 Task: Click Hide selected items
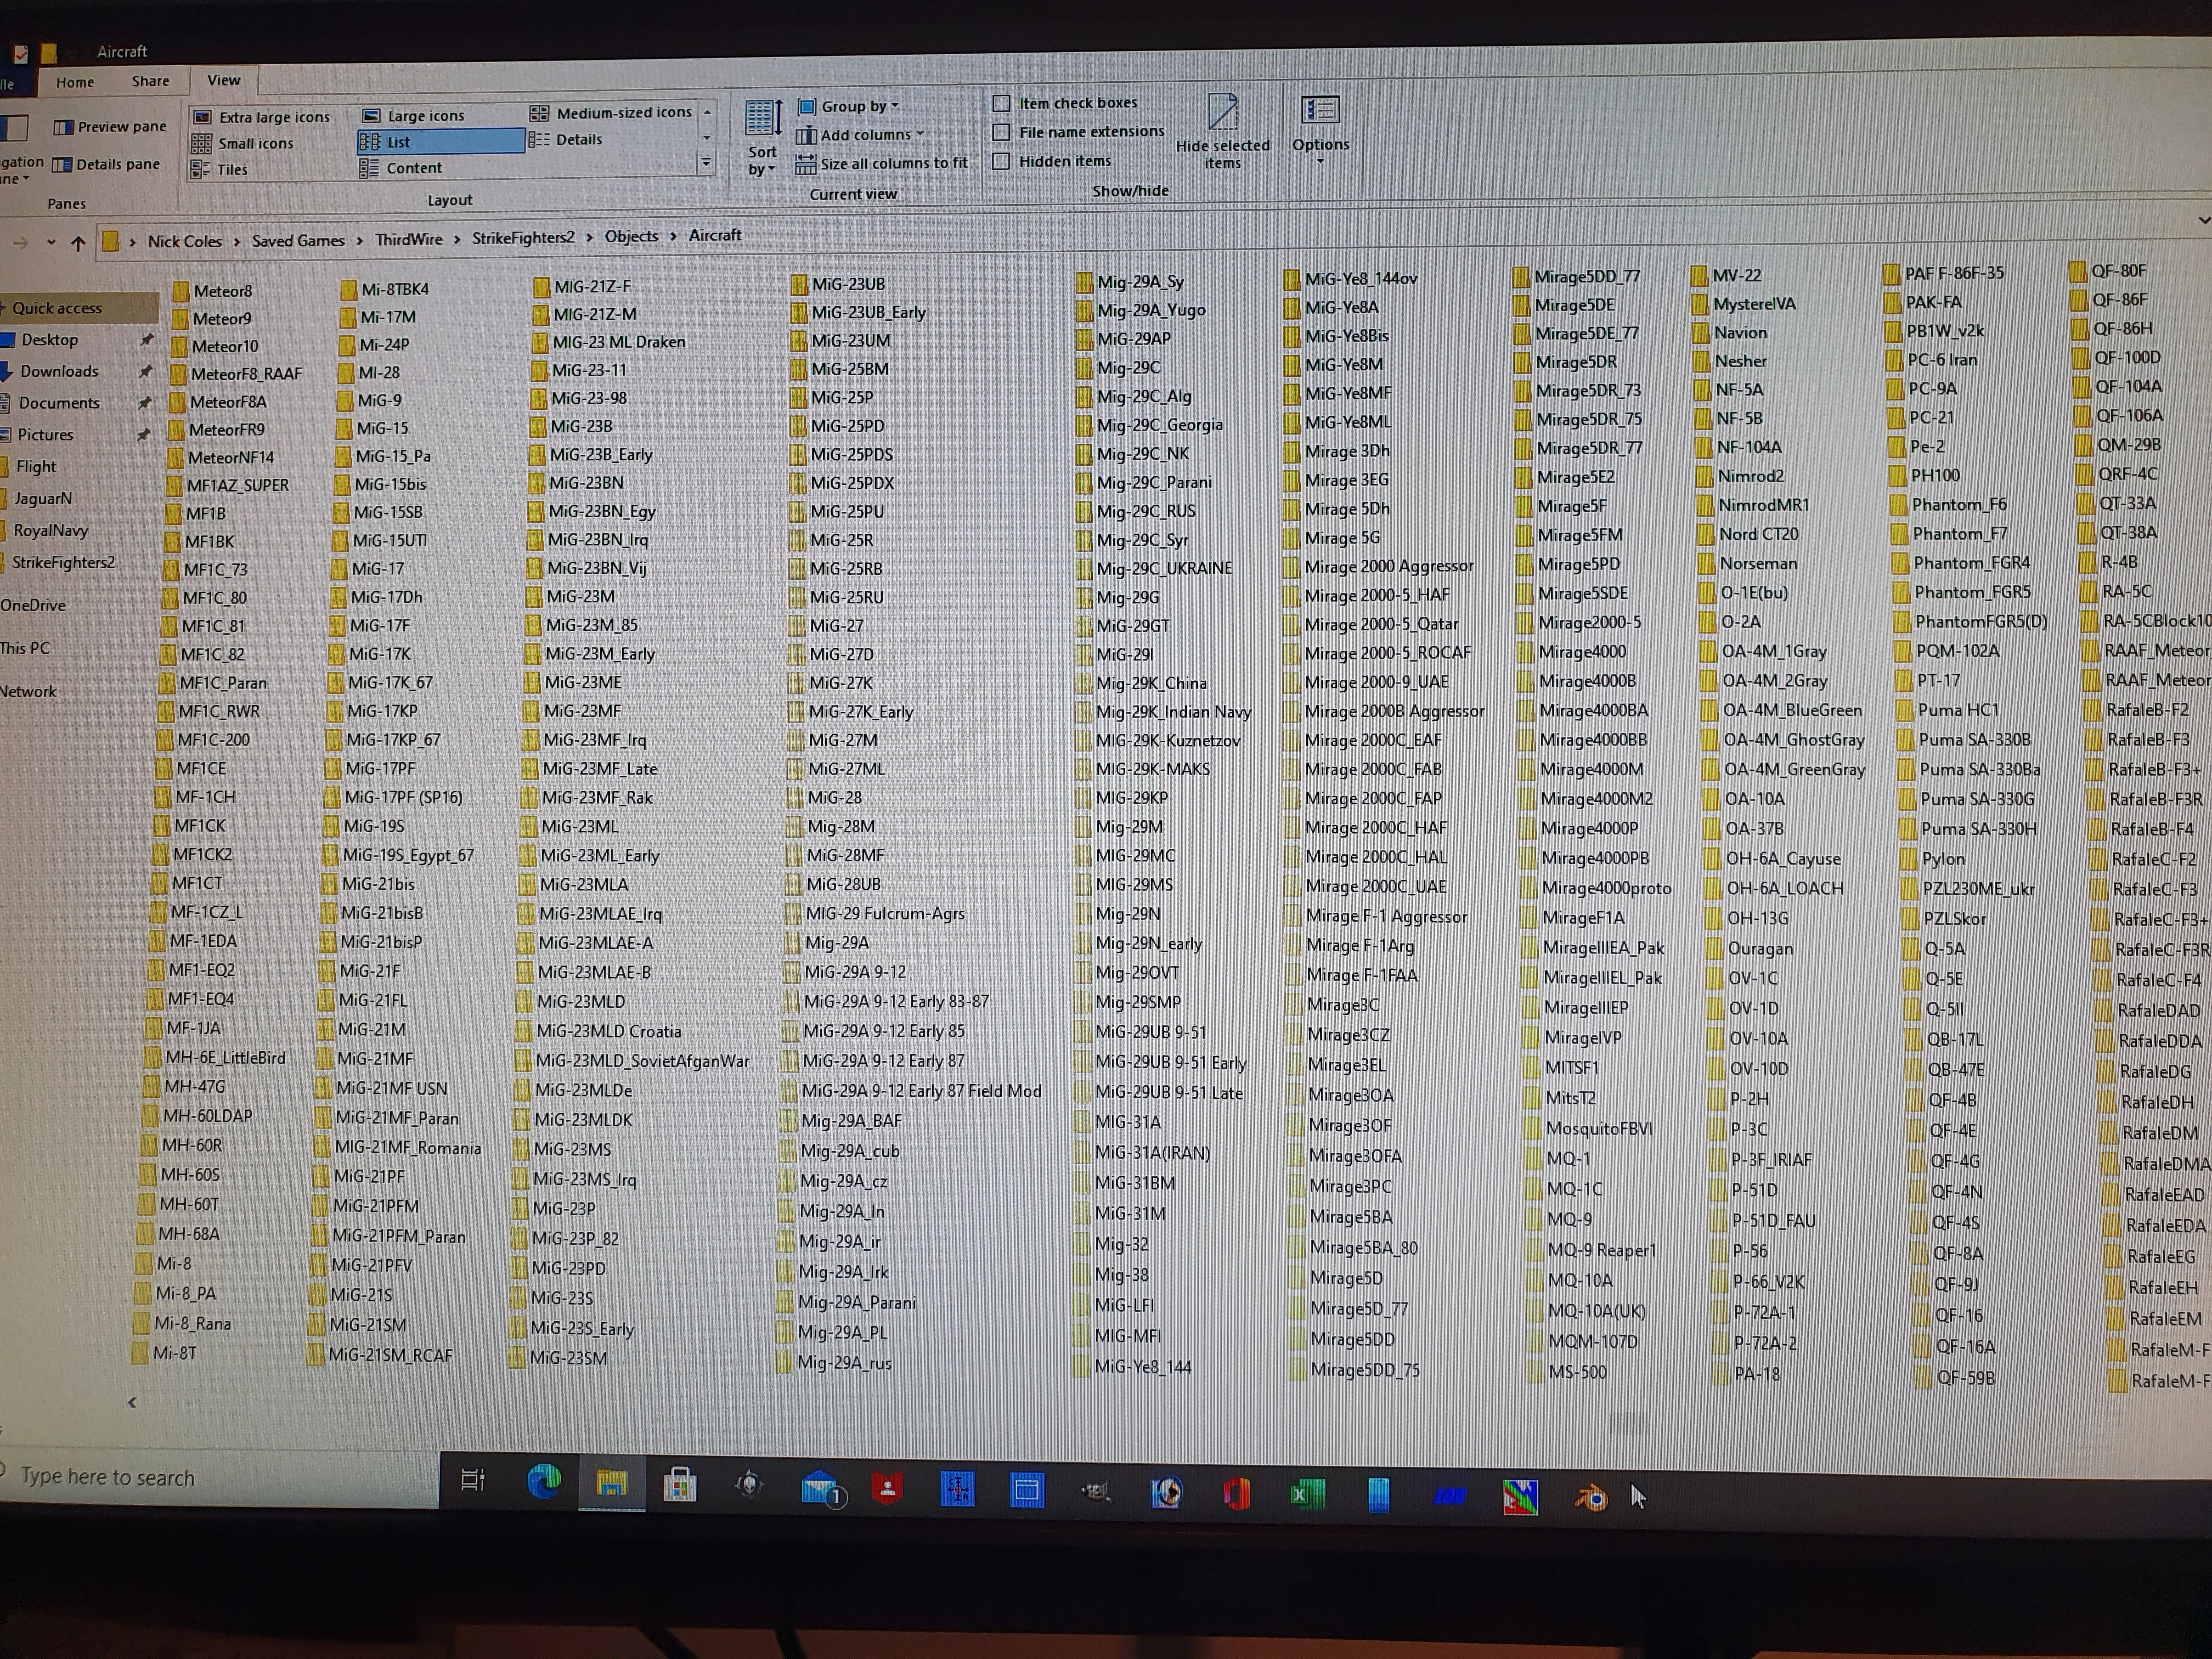(x=1222, y=131)
